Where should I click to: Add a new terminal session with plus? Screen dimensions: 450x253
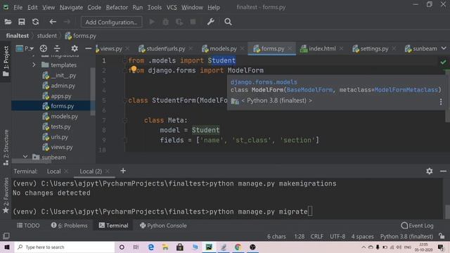[123, 171]
